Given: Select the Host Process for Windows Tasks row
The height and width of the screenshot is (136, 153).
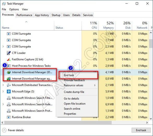Looking at the screenshot, I should coord(75,66).
